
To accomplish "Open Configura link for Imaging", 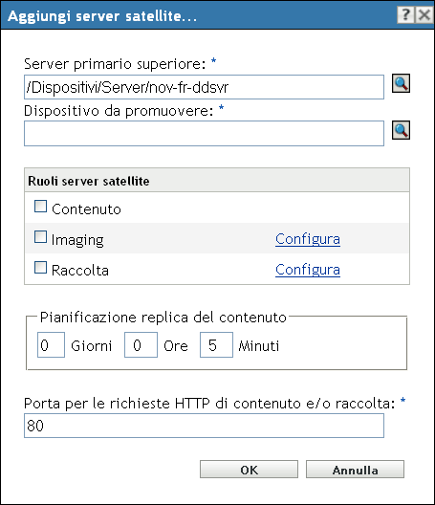I will pos(308,239).
